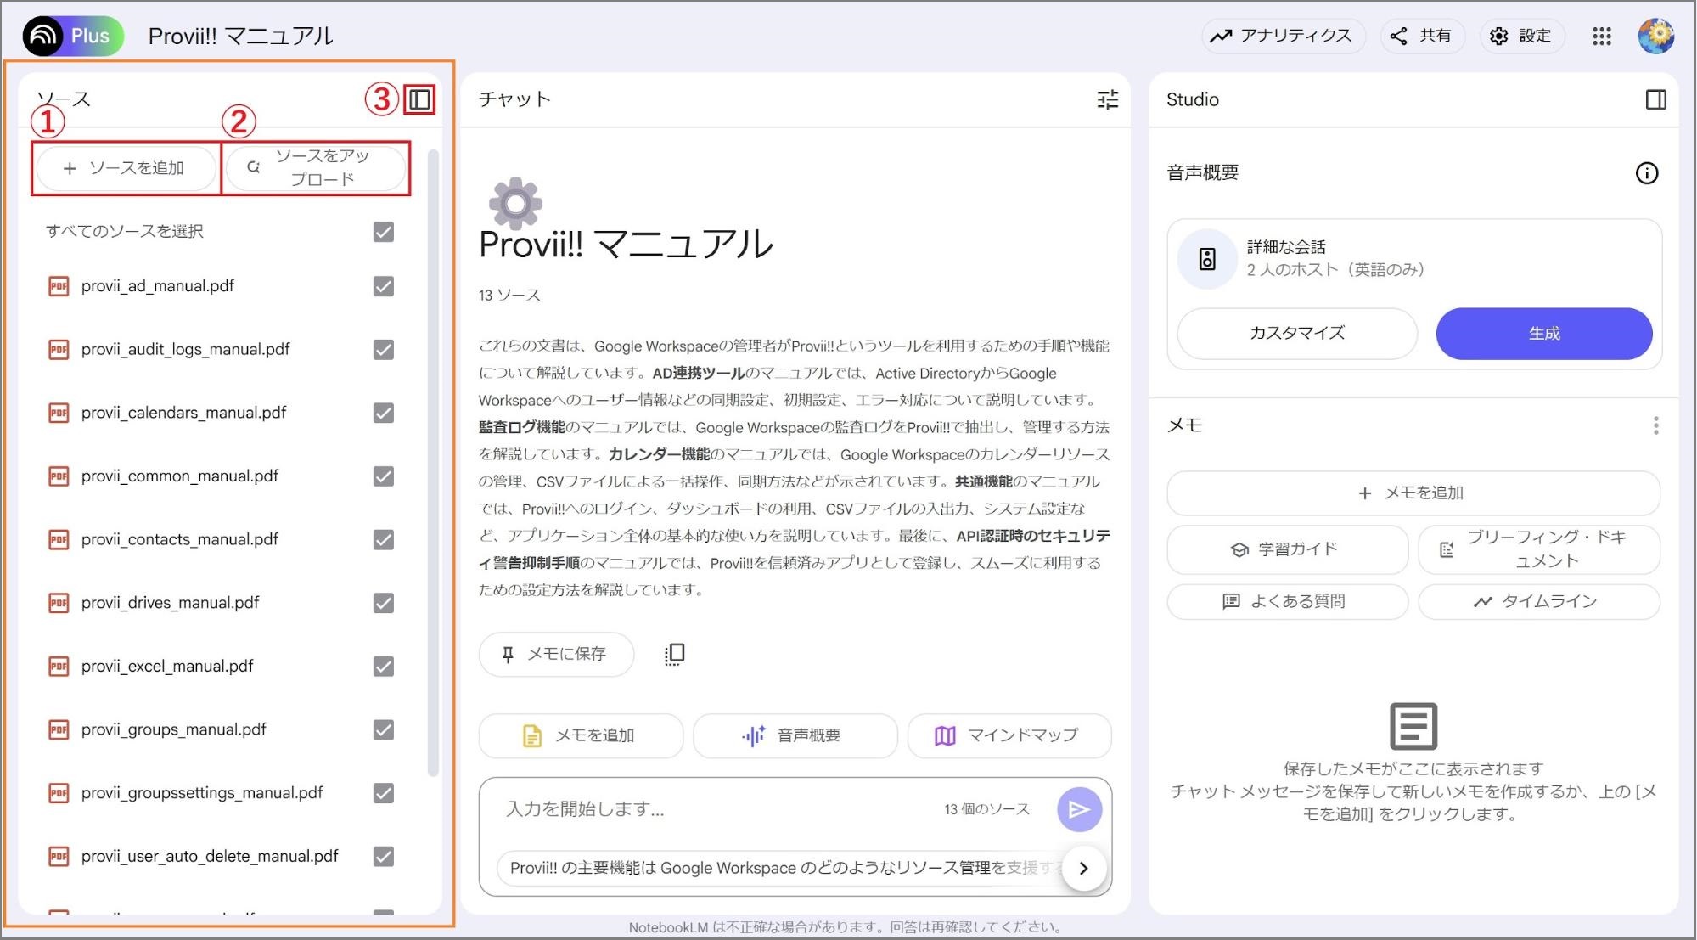Click PDF icon of provii_excel_manual.pdf
This screenshot has width=1697, height=940.
[x=59, y=667]
